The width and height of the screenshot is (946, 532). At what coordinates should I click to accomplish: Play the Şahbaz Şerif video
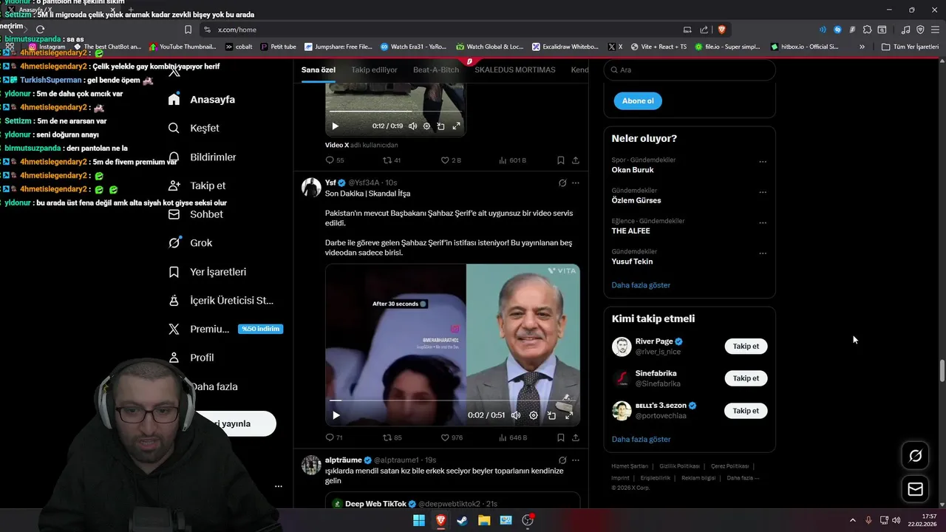pos(336,415)
